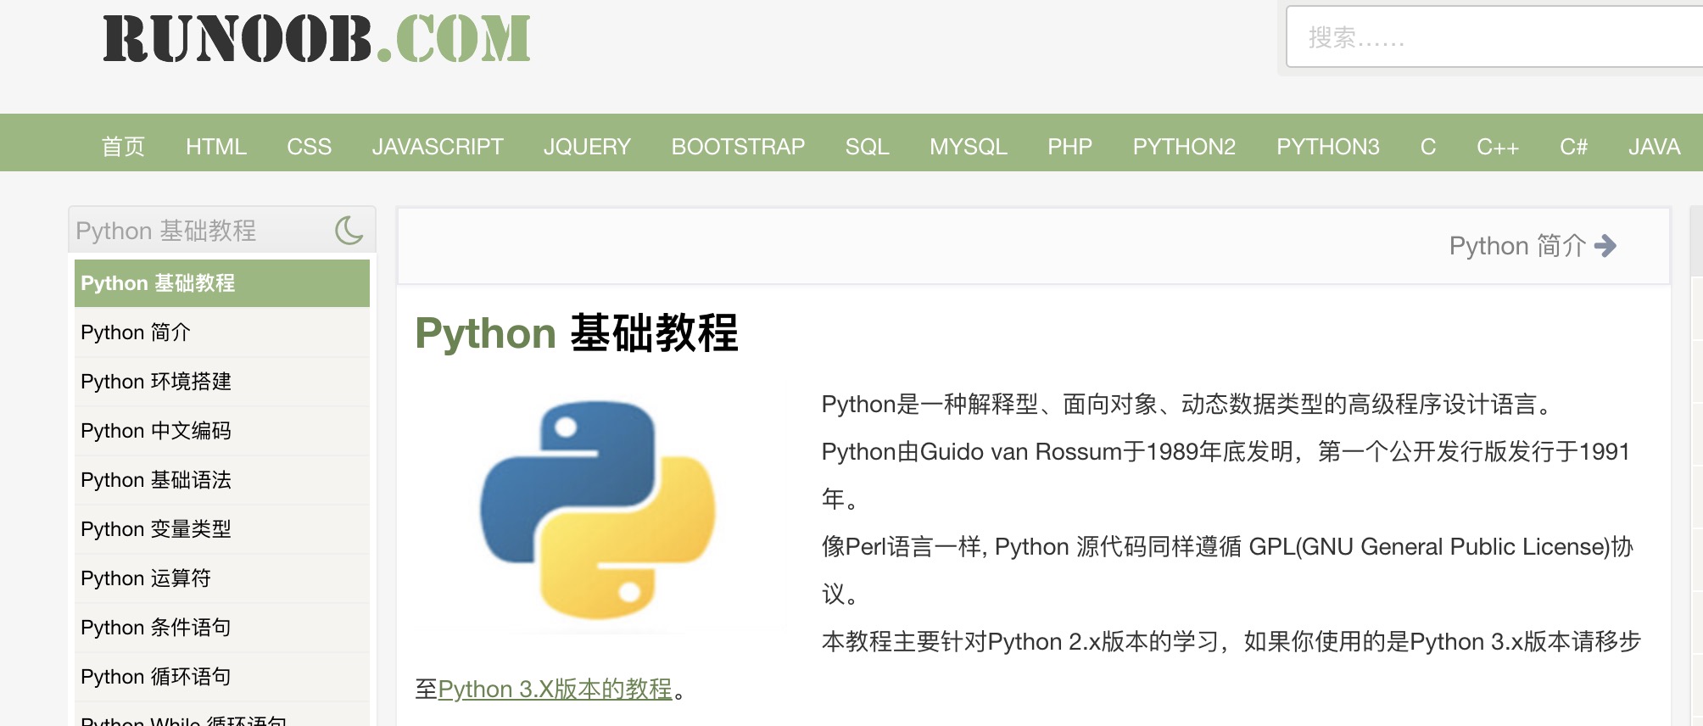Open the C++ nav item
The image size is (1703, 726).
(x=1498, y=147)
